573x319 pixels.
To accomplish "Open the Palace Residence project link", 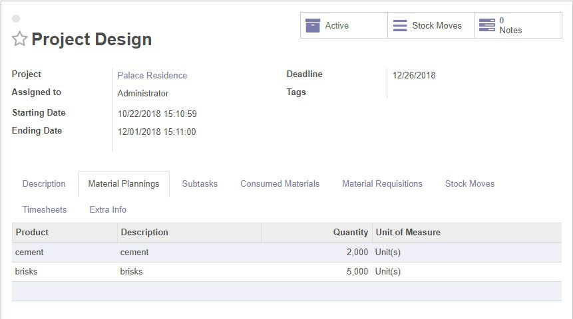I will 152,75.
